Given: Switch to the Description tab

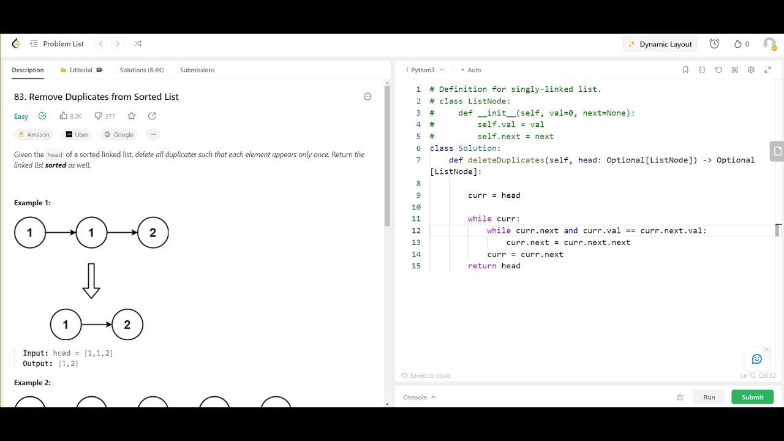Looking at the screenshot, I should (x=28, y=70).
